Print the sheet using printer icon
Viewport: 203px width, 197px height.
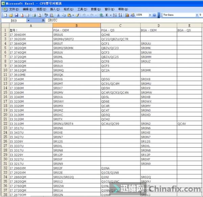click(34, 15)
